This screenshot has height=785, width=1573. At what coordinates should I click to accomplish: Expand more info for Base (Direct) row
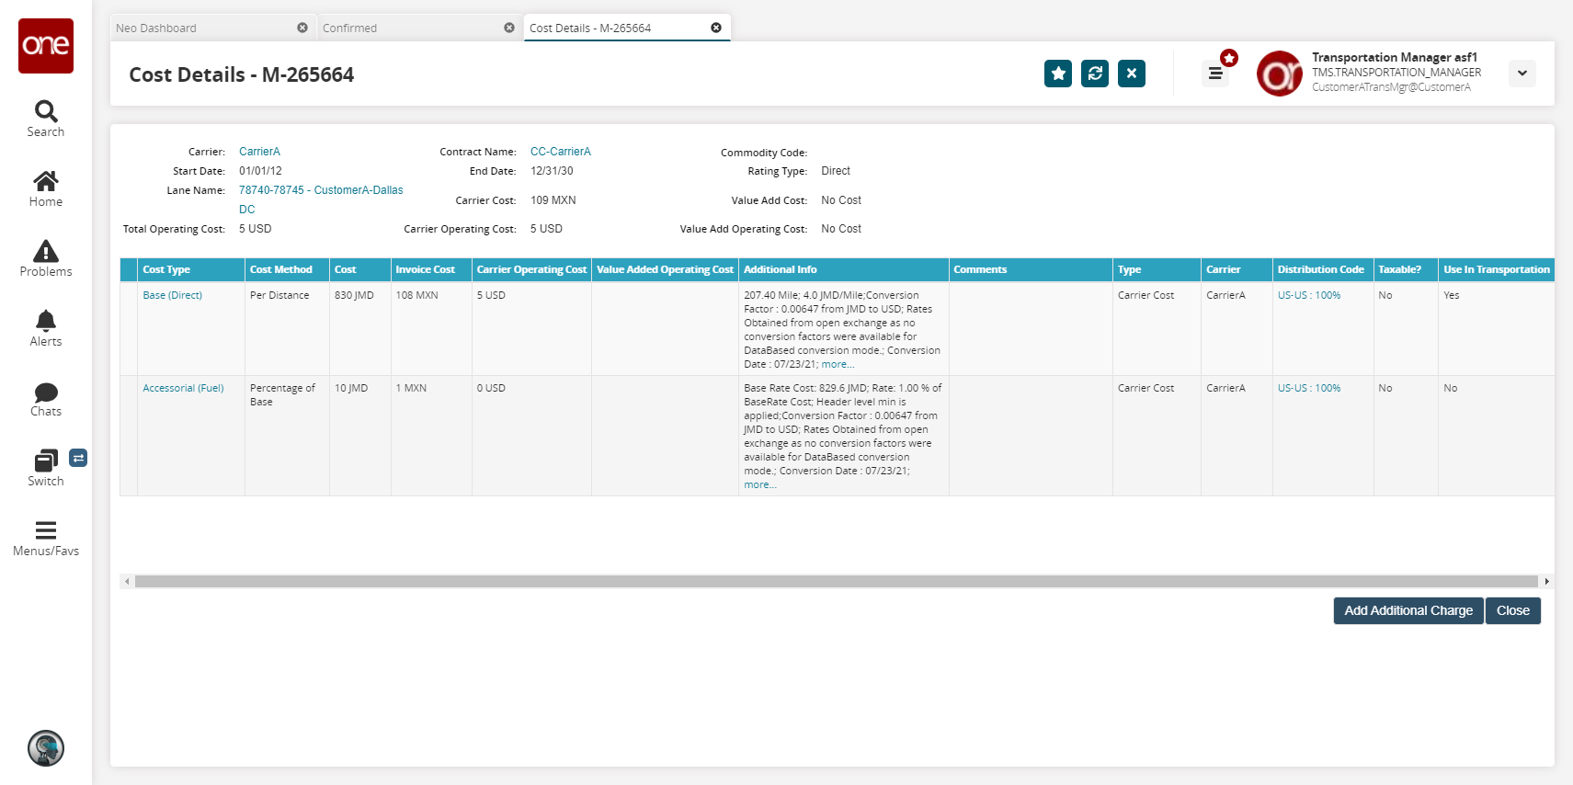(x=838, y=365)
